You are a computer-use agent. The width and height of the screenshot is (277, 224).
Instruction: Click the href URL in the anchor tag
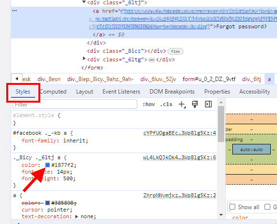pos(183,19)
